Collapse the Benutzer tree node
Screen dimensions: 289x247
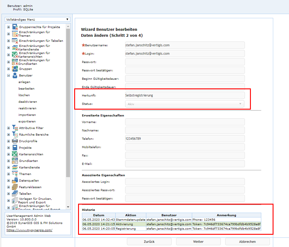click(x=8, y=76)
